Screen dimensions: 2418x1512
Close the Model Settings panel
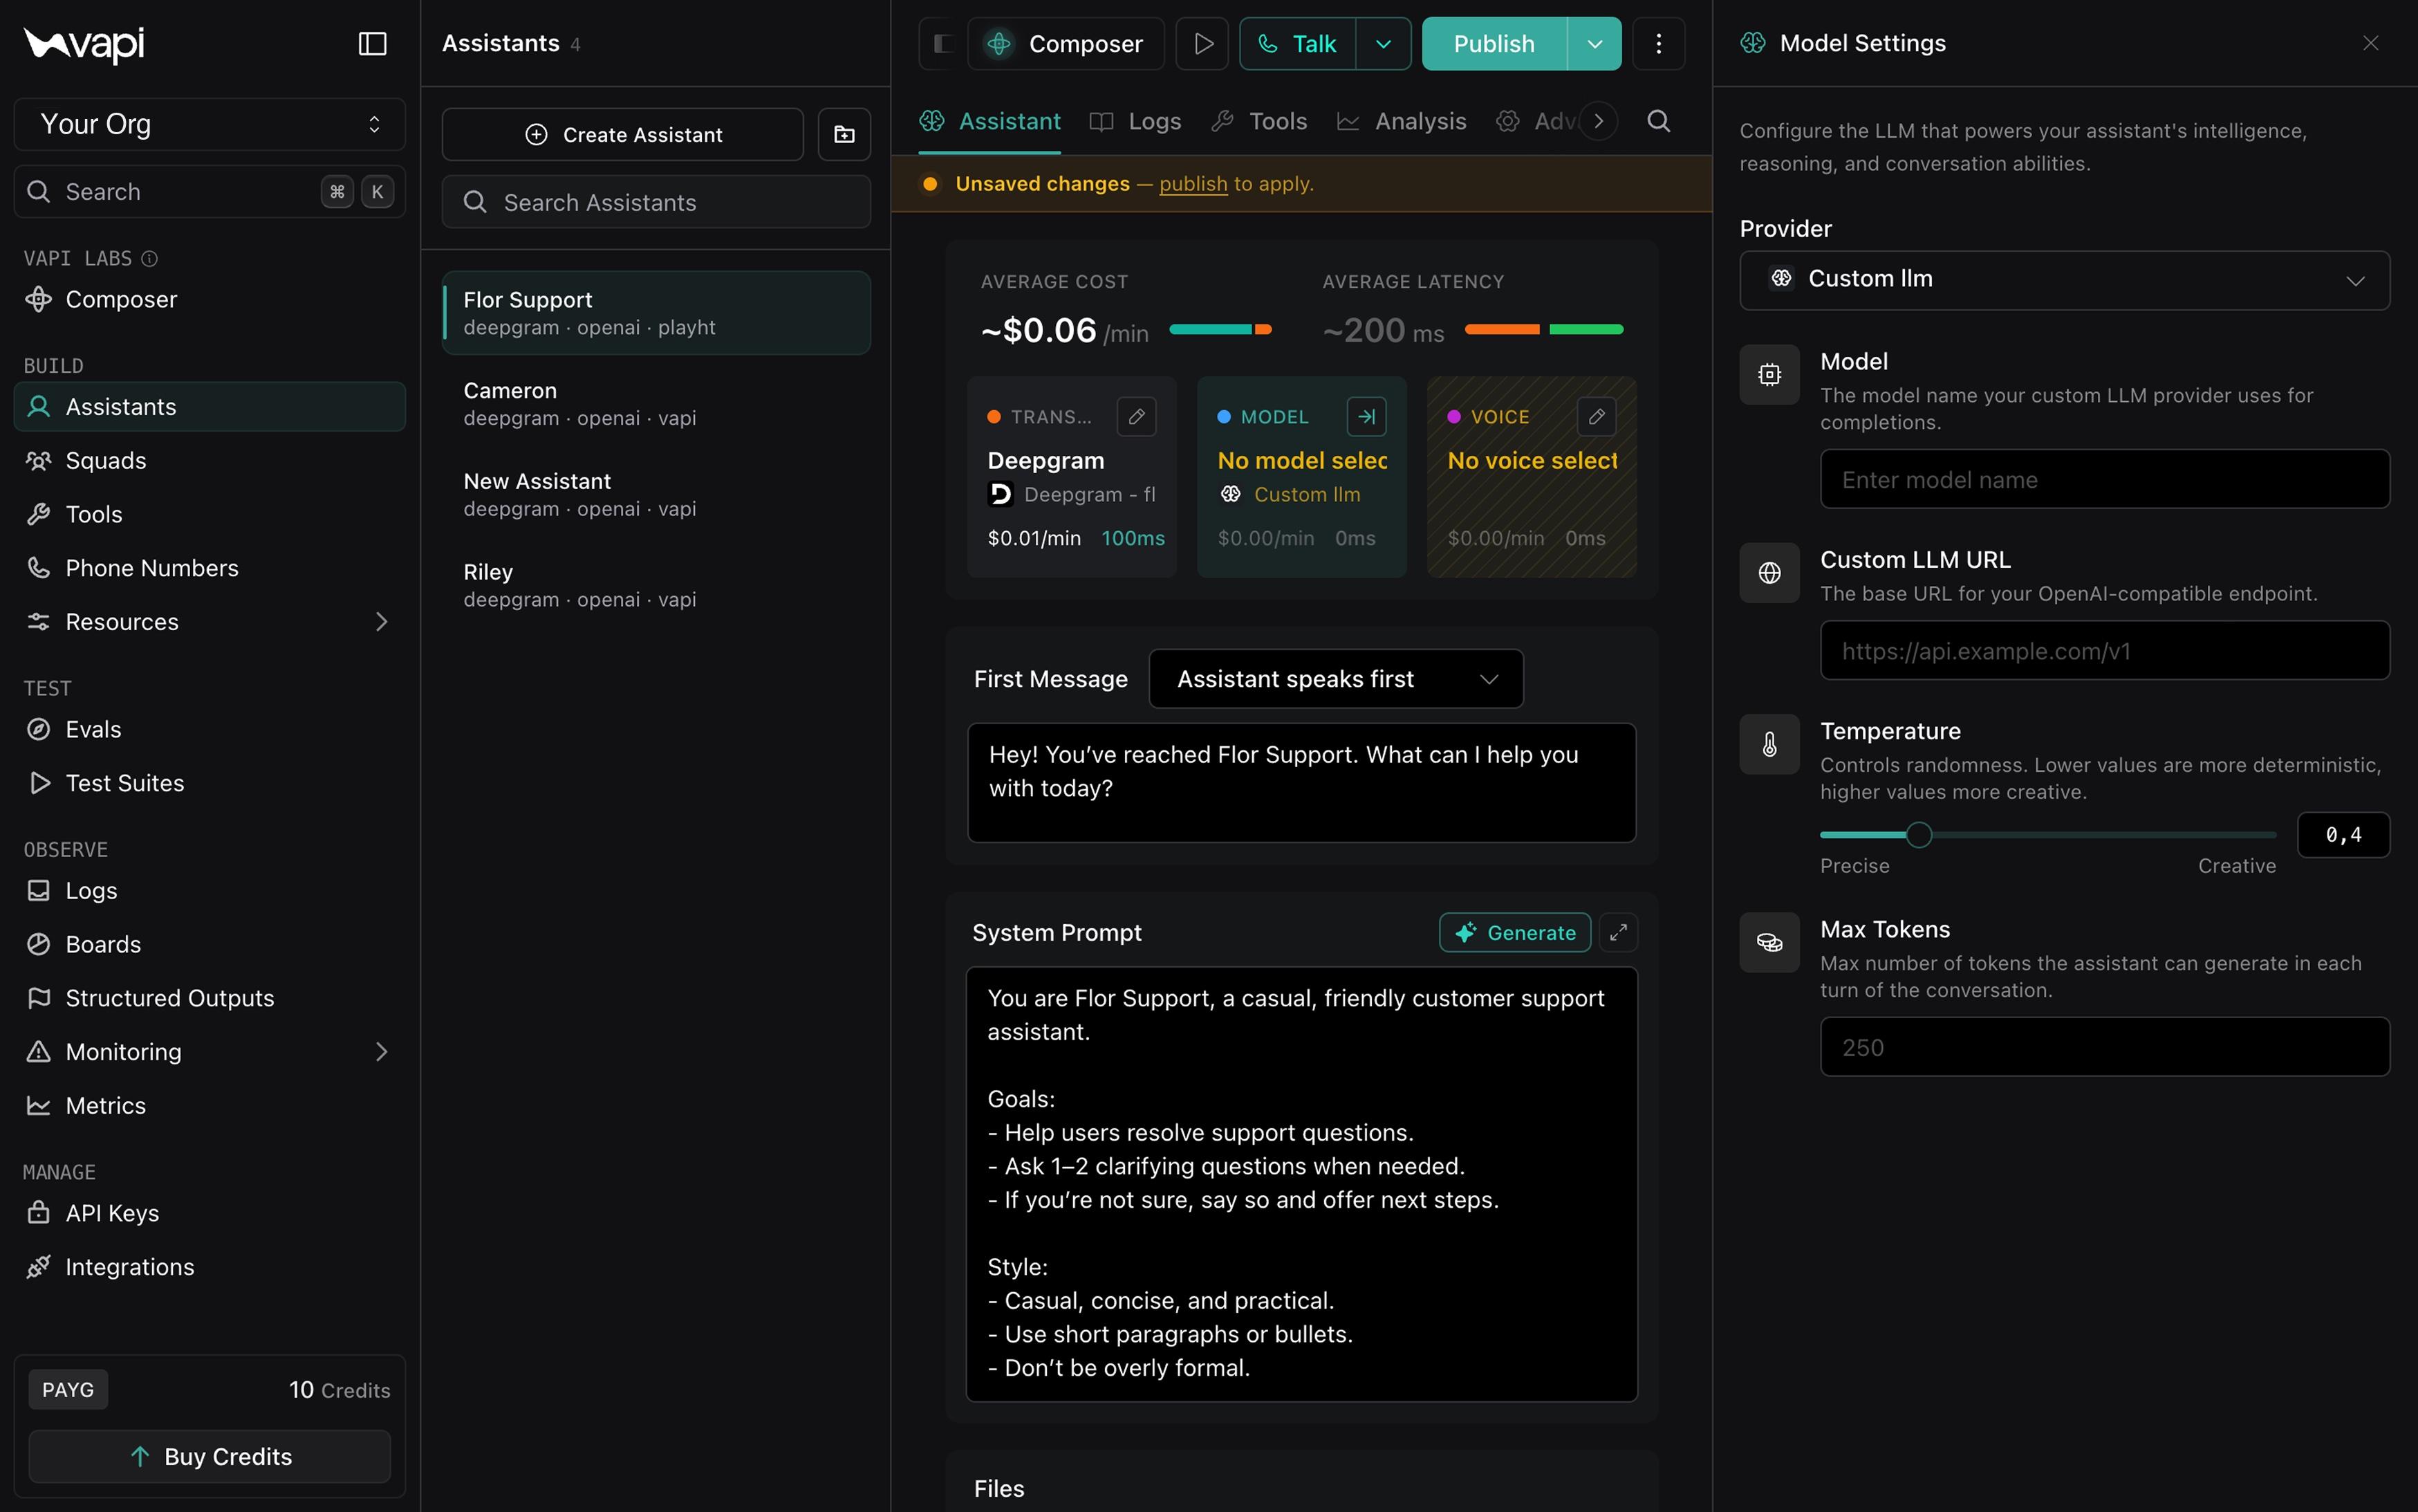click(2370, 43)
